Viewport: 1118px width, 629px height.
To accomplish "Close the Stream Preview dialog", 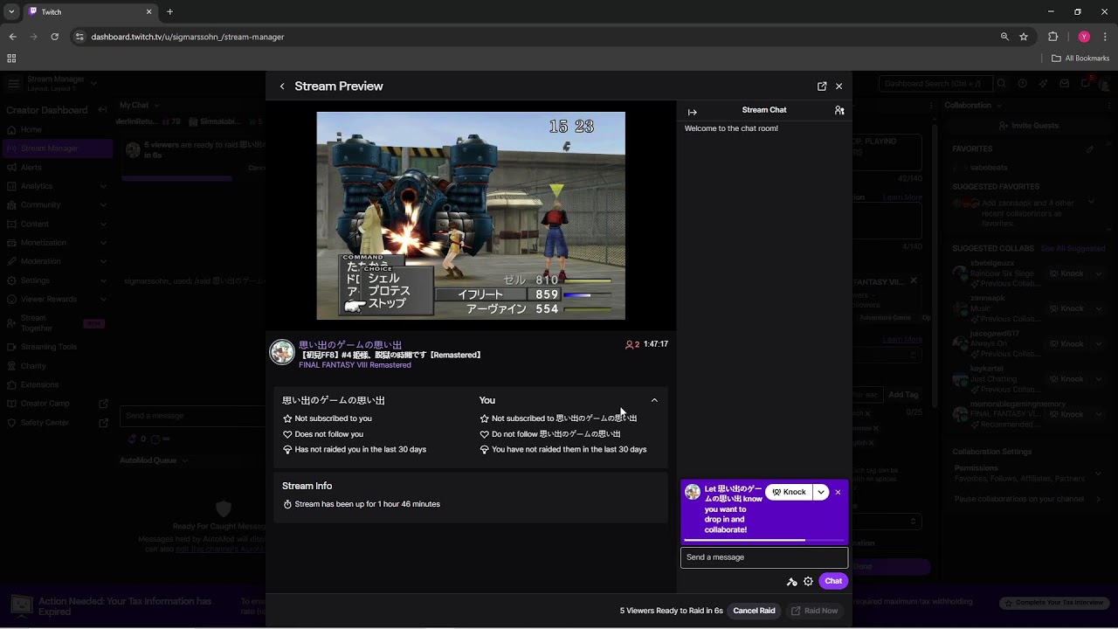I will click(839, 86).
